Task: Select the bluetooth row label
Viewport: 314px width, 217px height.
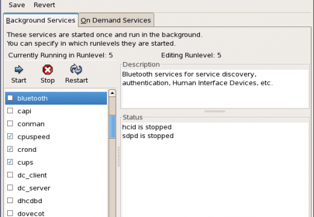Action: tap(33, 98)
